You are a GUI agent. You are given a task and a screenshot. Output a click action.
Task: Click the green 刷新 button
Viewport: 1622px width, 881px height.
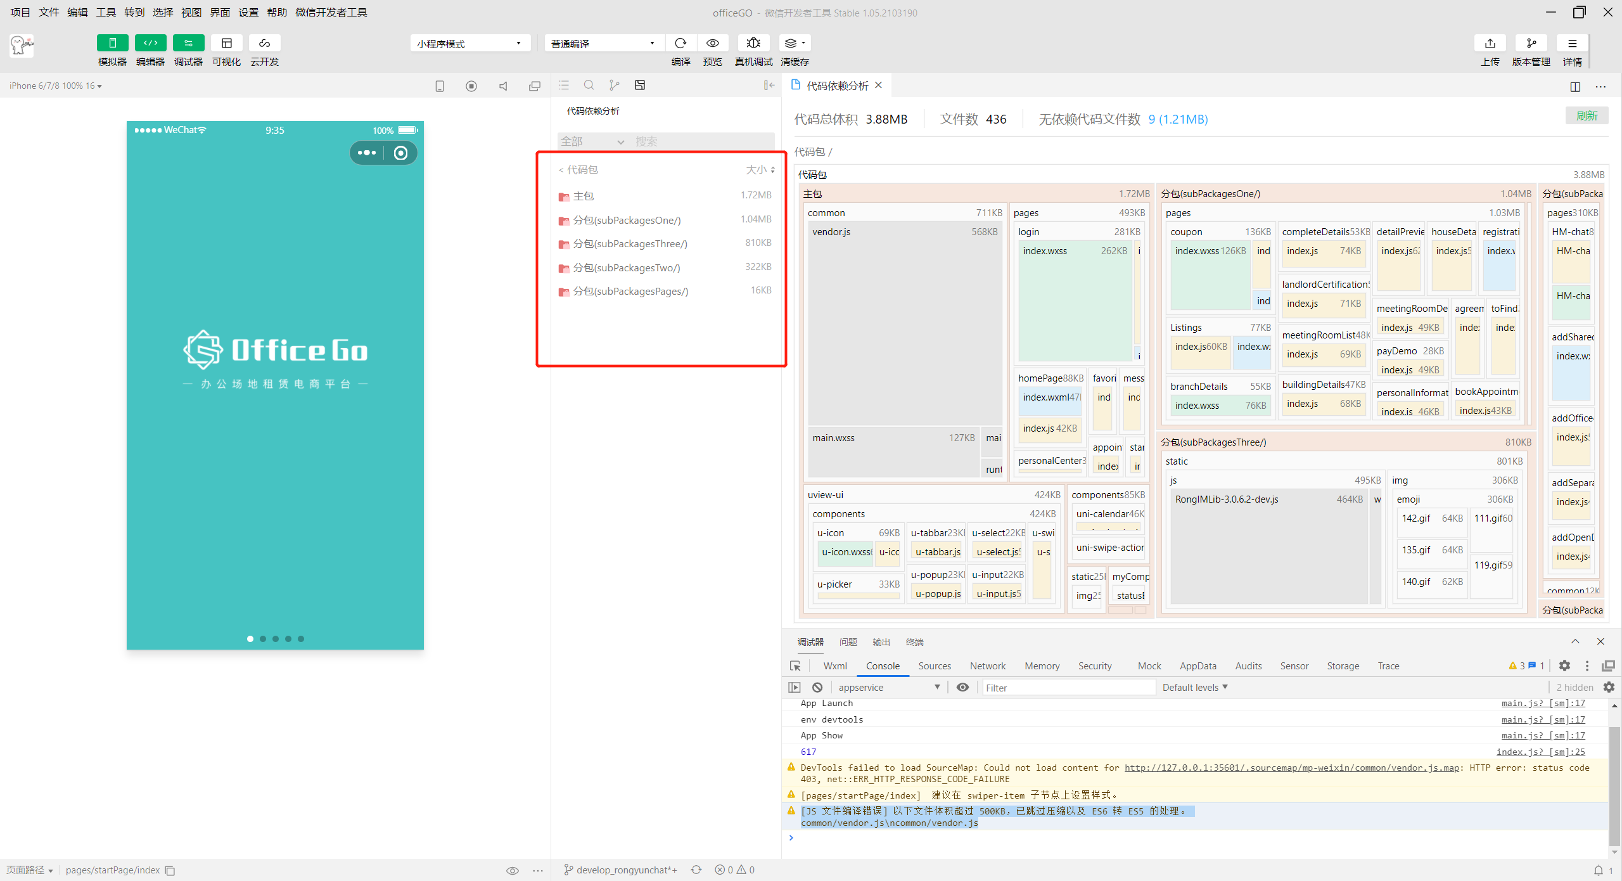(1586, 115)
